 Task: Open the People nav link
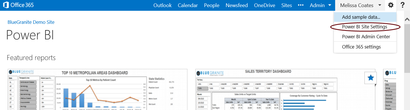tap(212, 5)
